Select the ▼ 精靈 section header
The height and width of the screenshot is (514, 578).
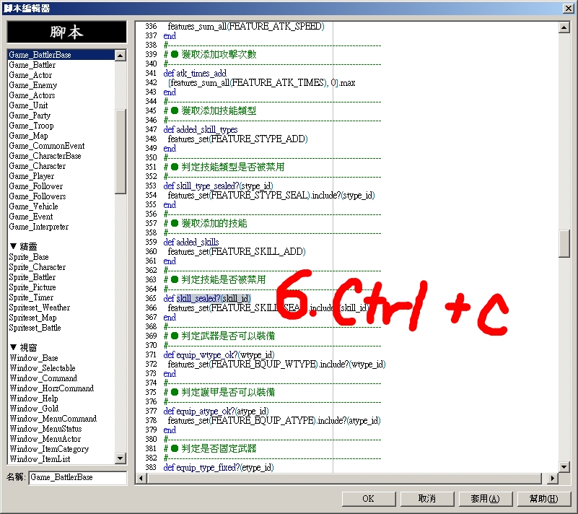(x=23, y=246)
